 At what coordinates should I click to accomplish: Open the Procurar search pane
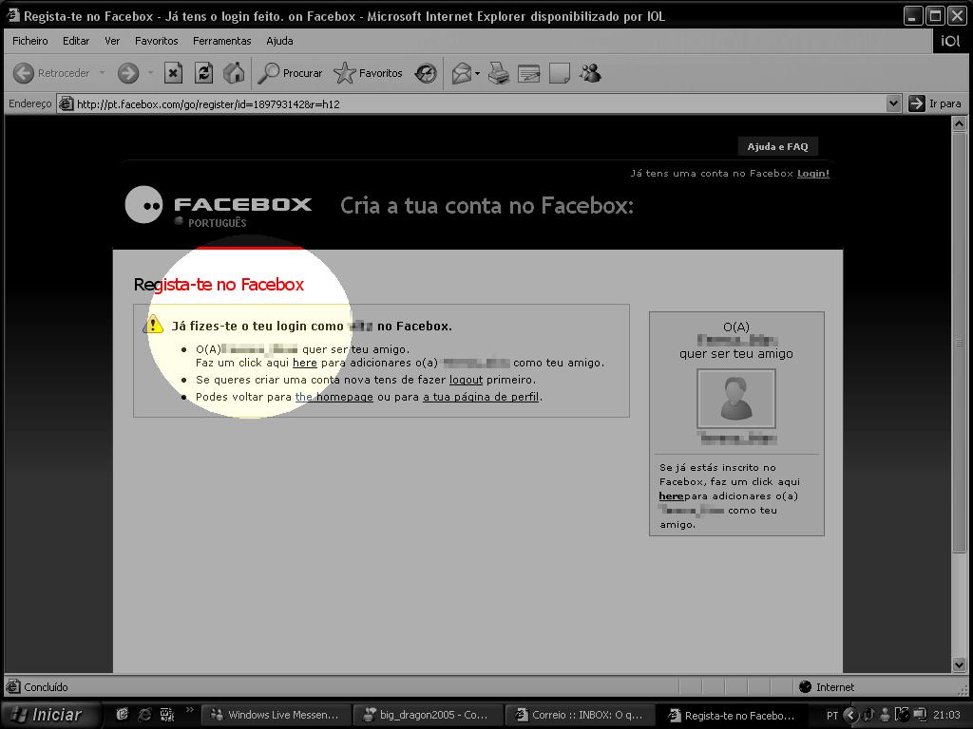coord(291,73)
